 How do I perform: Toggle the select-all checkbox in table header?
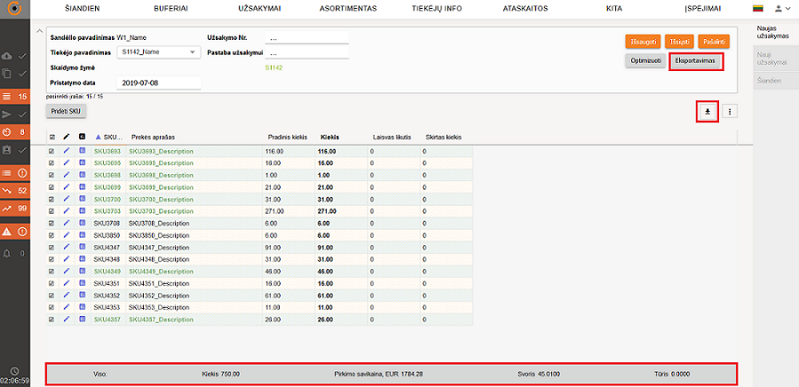click(51, 138)
